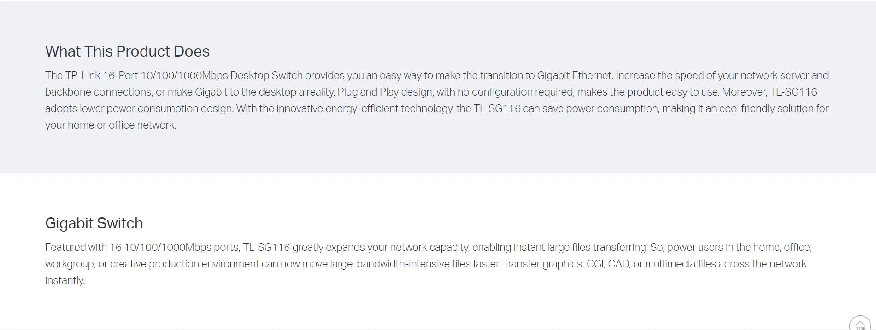The height and width of the screenshot is (330, 876).
Task: Click the phrase 'bandwidth-intensive files faster'
Action: [x=428, y=264]
